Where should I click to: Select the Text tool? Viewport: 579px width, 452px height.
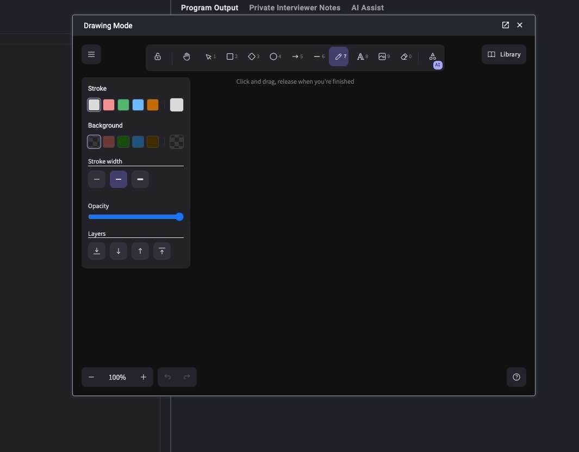click(x=361, y=56)
